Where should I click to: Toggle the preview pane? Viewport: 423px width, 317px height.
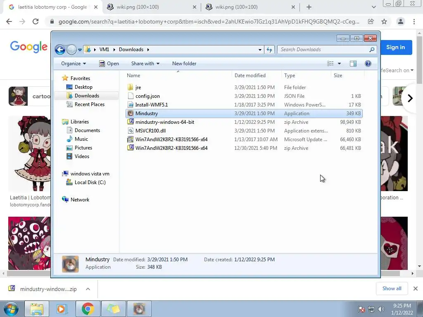point(353,64)
